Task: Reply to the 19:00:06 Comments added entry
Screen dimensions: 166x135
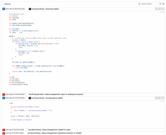Action: (157, 9)
